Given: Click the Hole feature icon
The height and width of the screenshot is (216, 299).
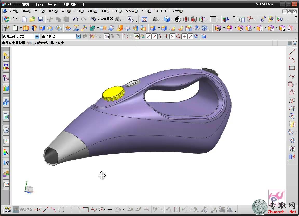Looking at the screenshot, I should (x=42, y=28).
